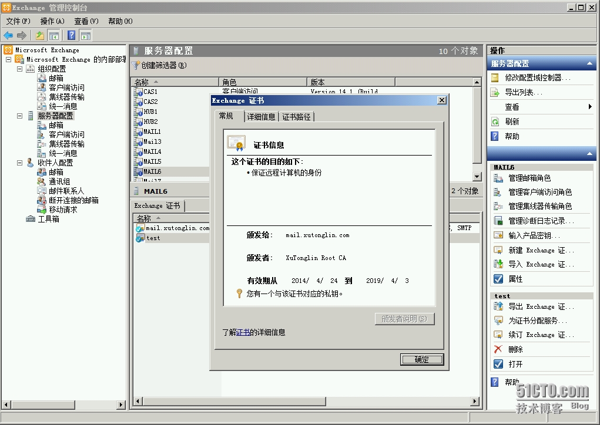Click 确定 button in certificate dialog

pos(422,359)
